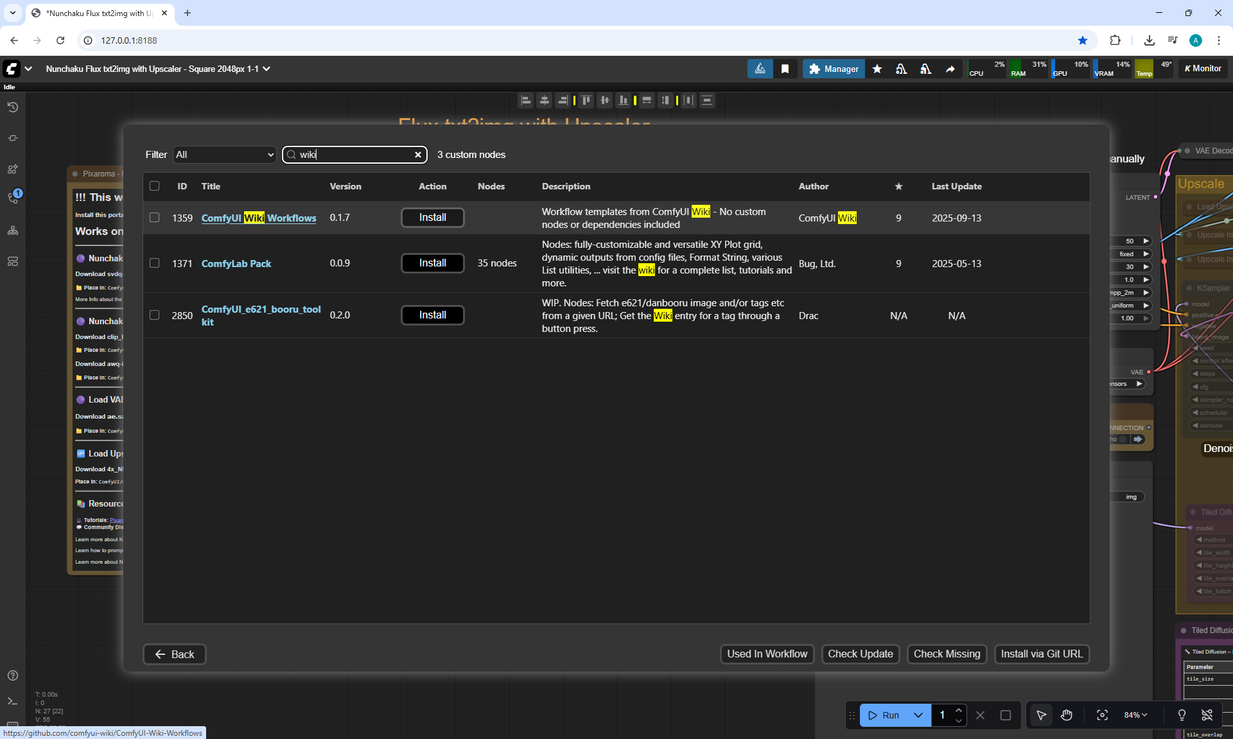Clear the wiki search text

[417, 155]
